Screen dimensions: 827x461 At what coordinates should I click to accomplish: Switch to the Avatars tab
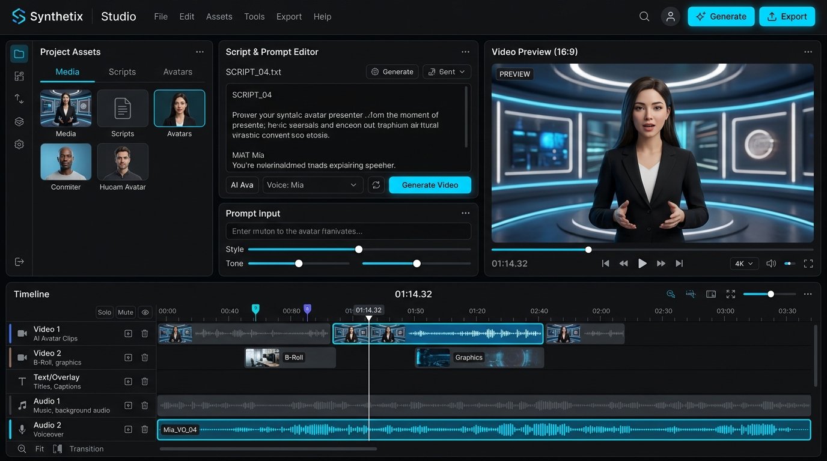[178, 72]
